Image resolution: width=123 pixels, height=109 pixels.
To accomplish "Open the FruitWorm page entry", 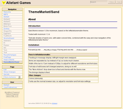I will click(8, 36).
